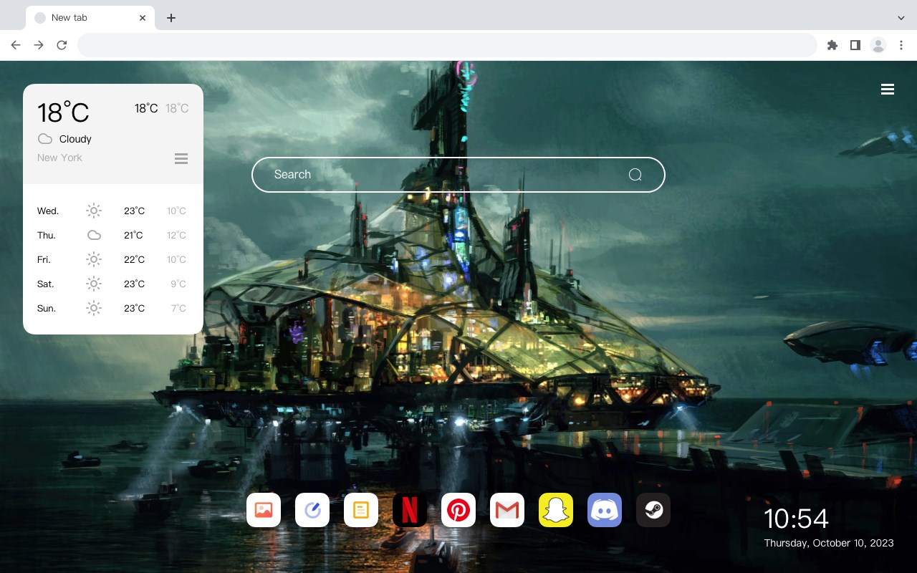Focus the browser address bar
Image resolution: width=917 pixels, height=573 pixels.
[447, 45]
